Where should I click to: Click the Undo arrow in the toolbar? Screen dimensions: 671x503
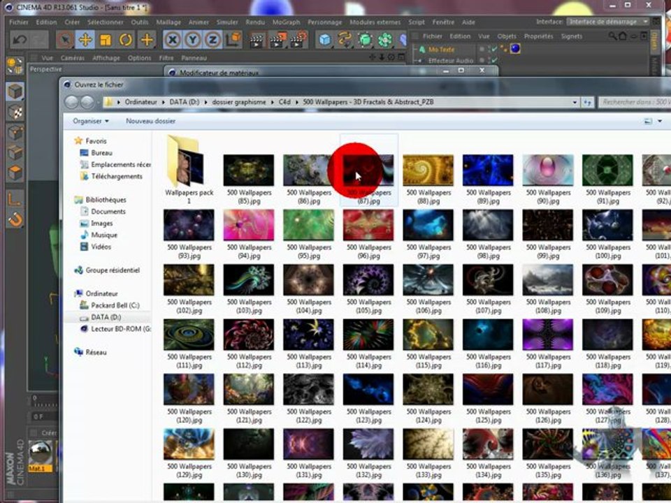[20, 40]
